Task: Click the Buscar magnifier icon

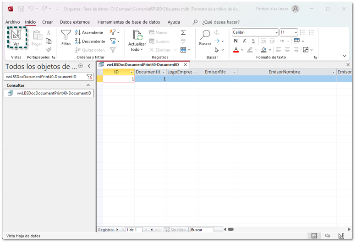Action: [205, 35]
